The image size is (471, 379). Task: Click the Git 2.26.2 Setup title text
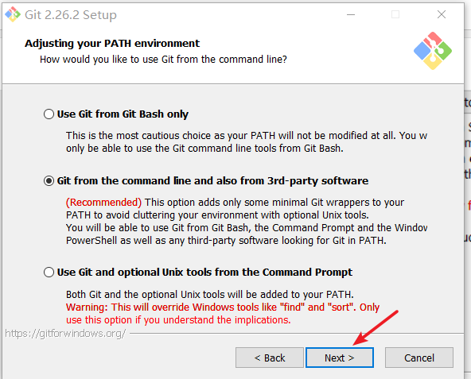point(71,15)
